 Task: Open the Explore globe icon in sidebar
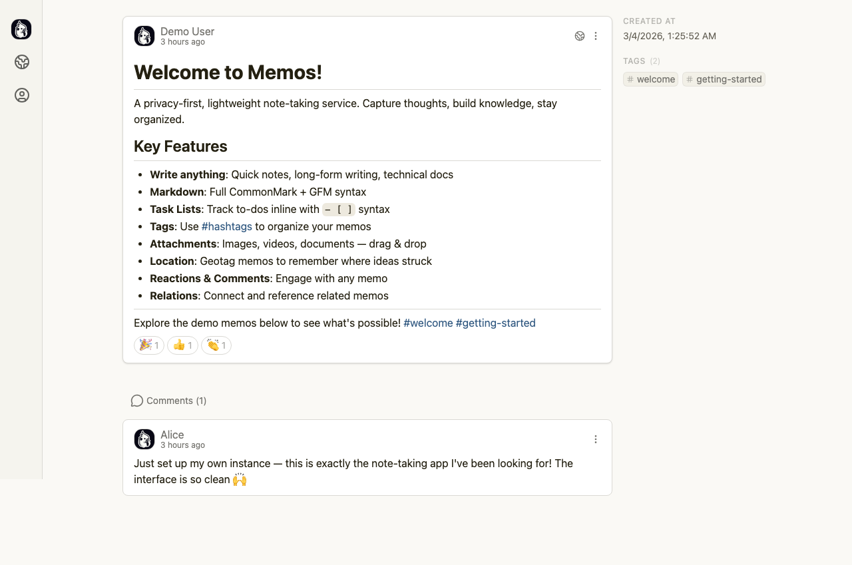tap(21, 61)
